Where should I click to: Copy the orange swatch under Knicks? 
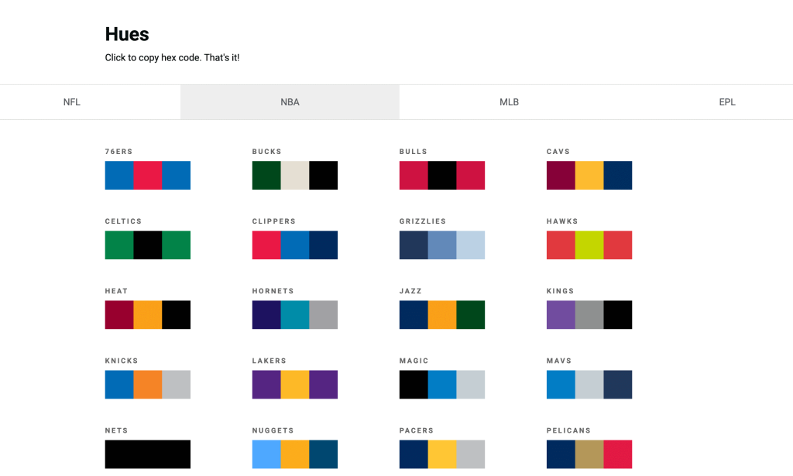pyautogui.click(x=148, y=385)
